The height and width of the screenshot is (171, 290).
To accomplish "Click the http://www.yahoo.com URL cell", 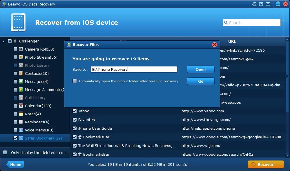I will click(202, 111).
